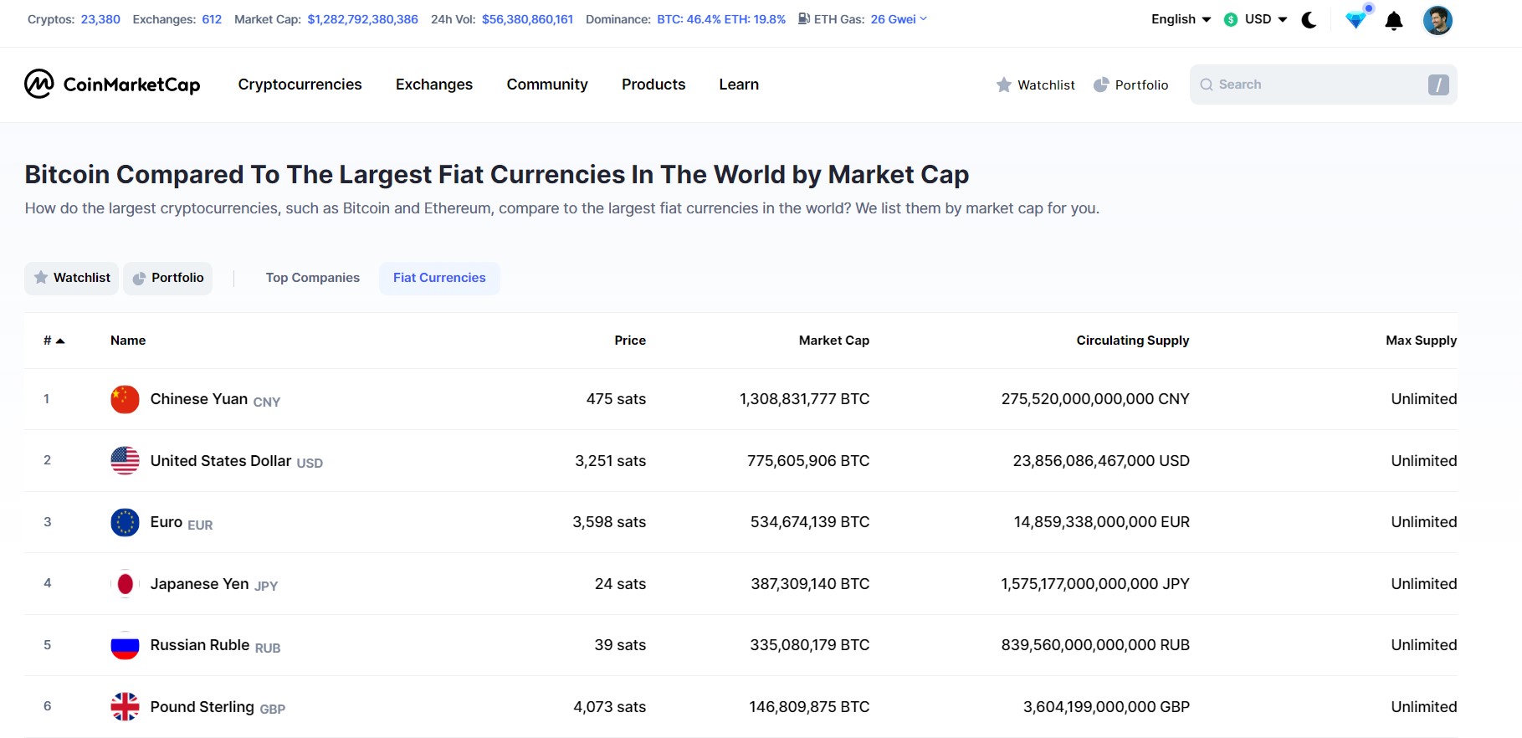Click the Japanese Yen flag icon

click(125, 583)
